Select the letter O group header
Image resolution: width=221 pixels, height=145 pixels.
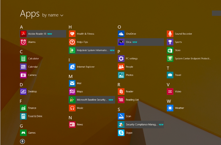119,27
